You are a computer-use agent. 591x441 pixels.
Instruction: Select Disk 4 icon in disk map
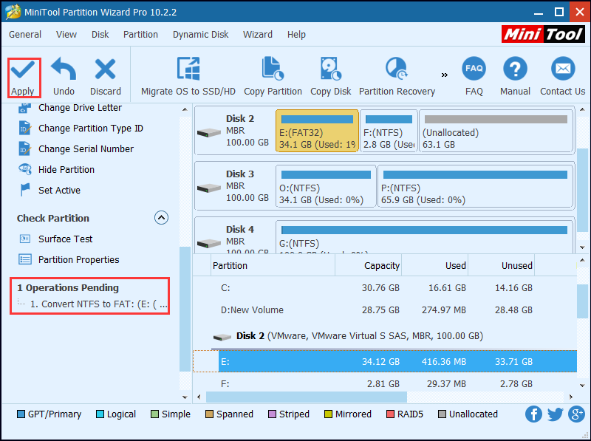click(x=209, y=243)
